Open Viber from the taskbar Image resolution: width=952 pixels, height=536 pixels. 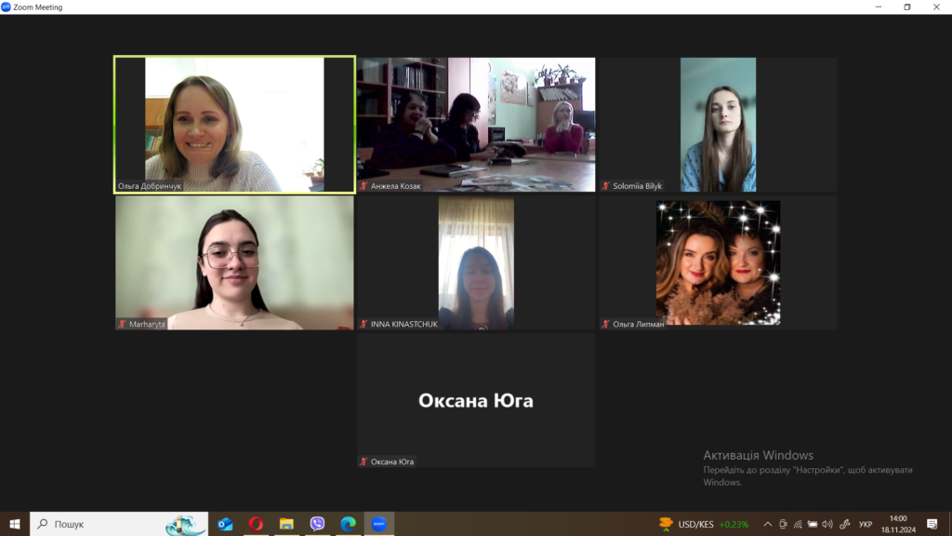pos(317,524)
